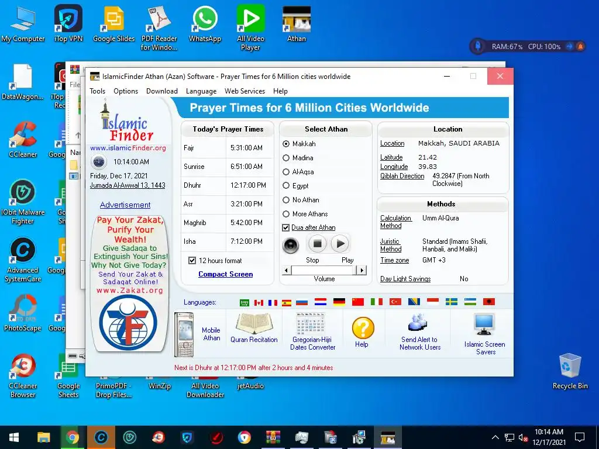Screen dimensions: 599x449
Task: Open Chrome from the taskbar
Action: pos(72,437)
